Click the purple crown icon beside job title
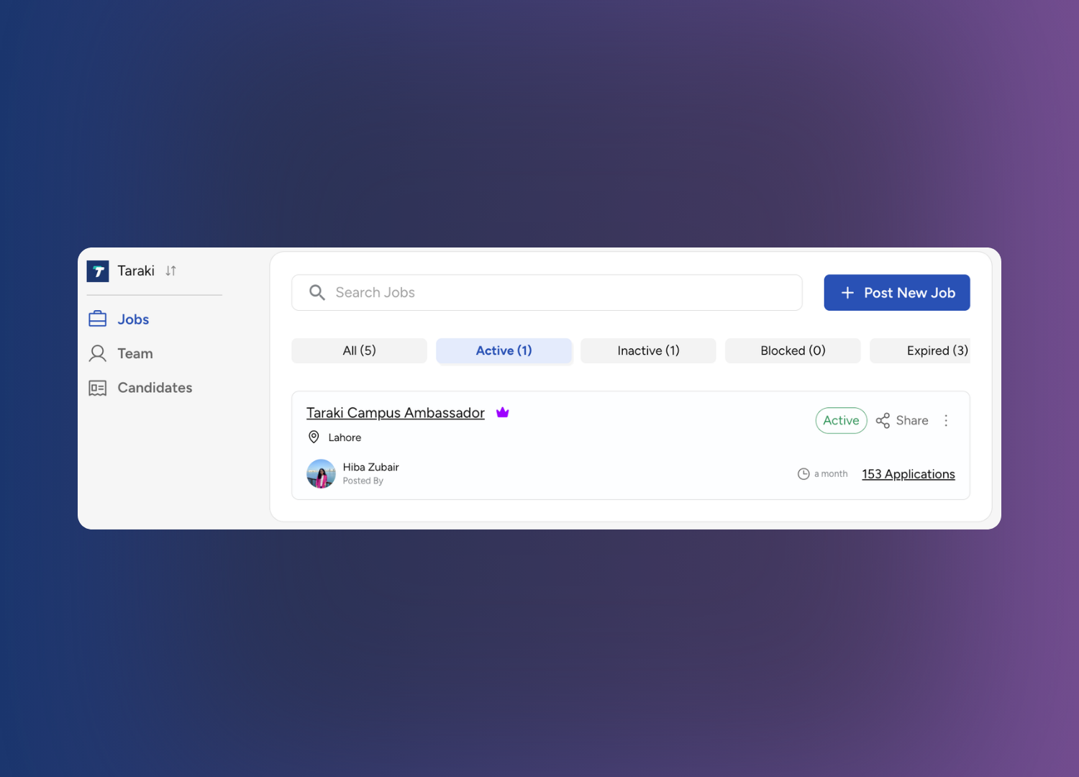Screen dimensions: 1079x777 503,412
